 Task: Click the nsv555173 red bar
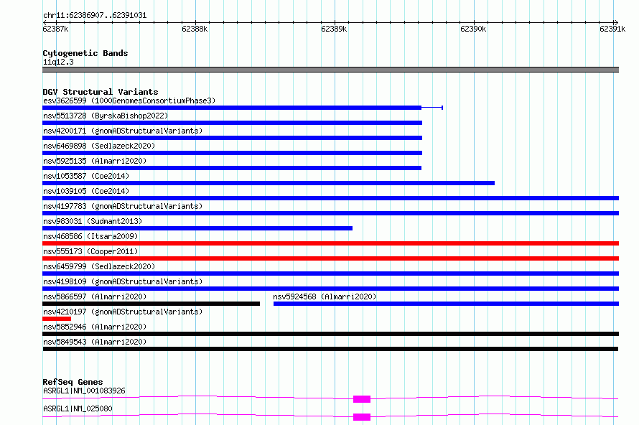[330, 258]
